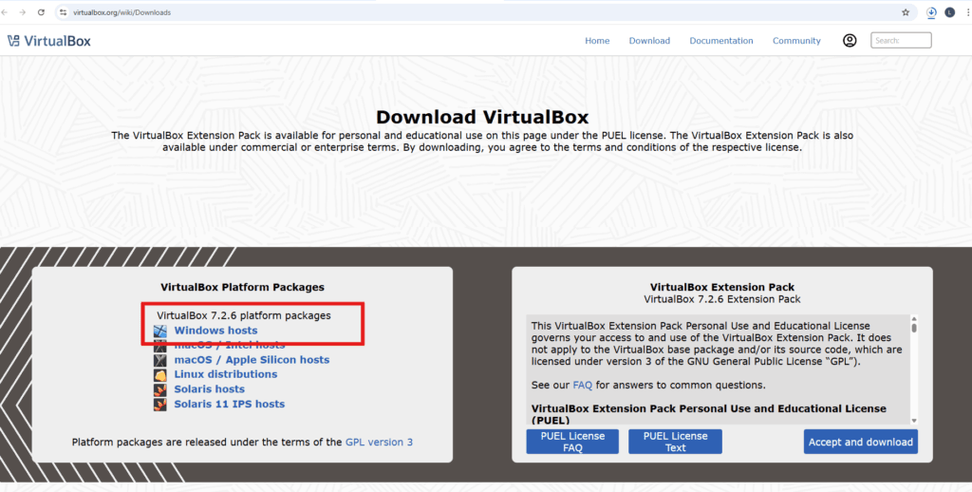Open the Home menu item
This screenshot has height=492, width=972.
click(597, 41)
